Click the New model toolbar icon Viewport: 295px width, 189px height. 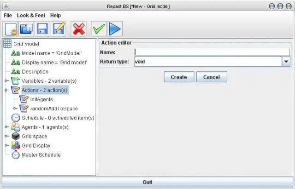(10, 29)
